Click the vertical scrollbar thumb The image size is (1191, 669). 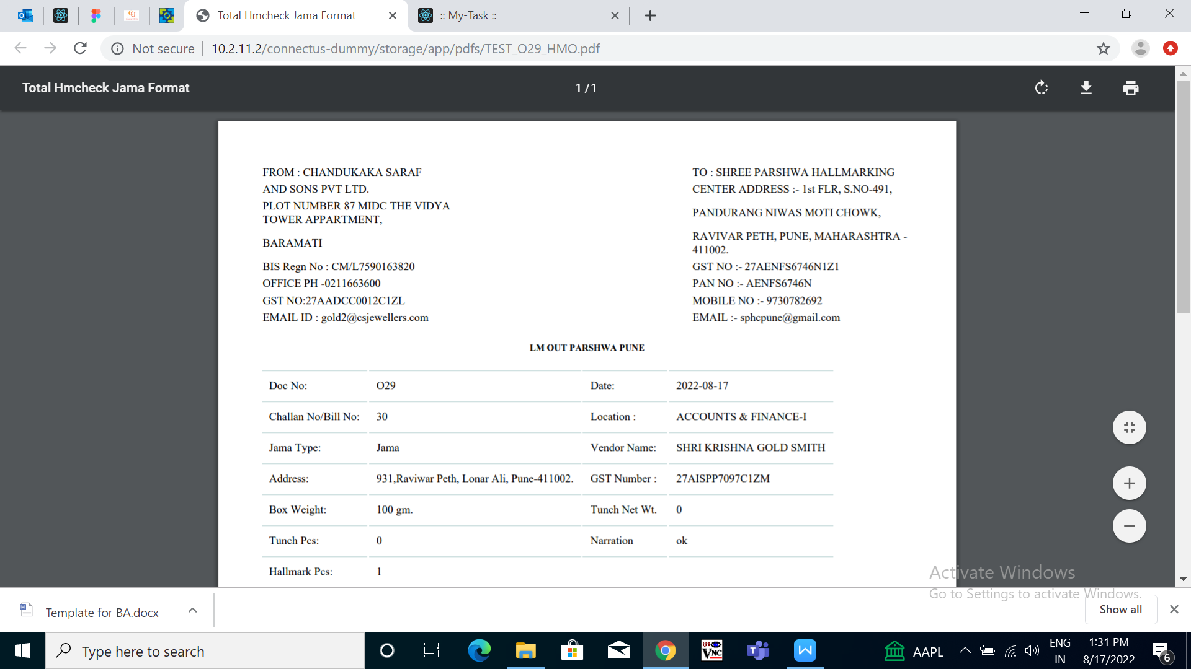[1183, 196]
